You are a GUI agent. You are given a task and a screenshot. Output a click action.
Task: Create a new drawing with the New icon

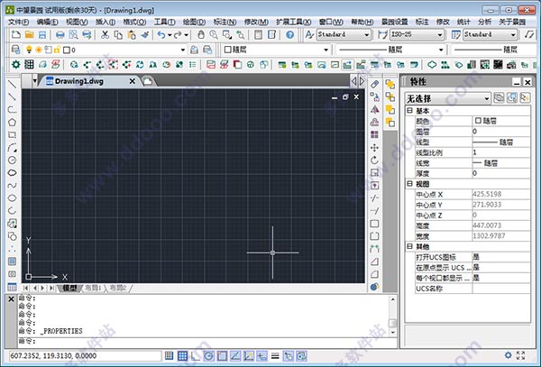tap(16, 34)
